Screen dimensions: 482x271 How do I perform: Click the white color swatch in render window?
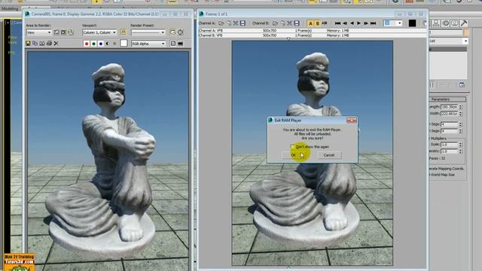tap(124, 44)
